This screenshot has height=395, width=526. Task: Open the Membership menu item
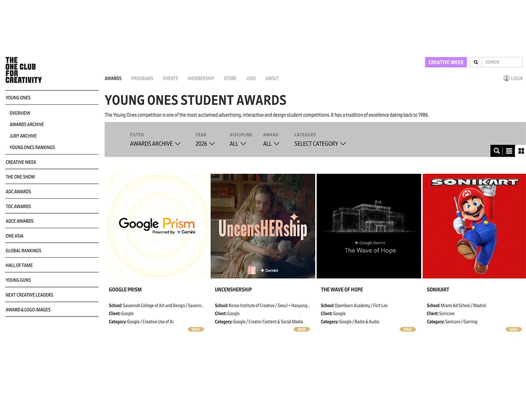(x=201, y=79)
